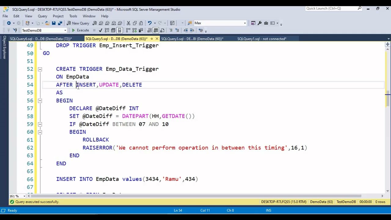391x220 pixels.
Task: Click the vertical scrollbar thumb
Action: click(x=388, y=98)
